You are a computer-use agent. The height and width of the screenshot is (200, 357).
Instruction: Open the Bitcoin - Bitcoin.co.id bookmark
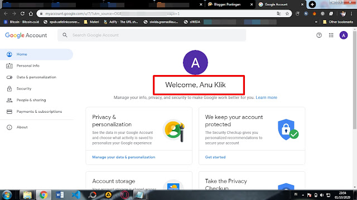coord(22,22)
